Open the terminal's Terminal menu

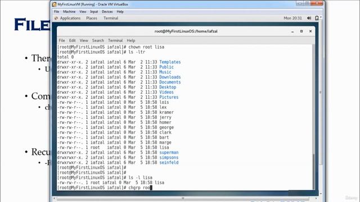click(115, 40)
